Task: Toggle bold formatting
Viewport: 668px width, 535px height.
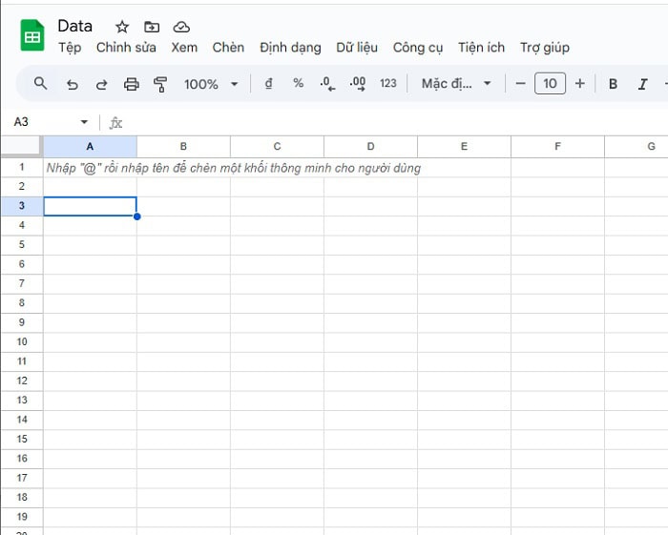Action: pyautogui.click(x=613, y=84)
